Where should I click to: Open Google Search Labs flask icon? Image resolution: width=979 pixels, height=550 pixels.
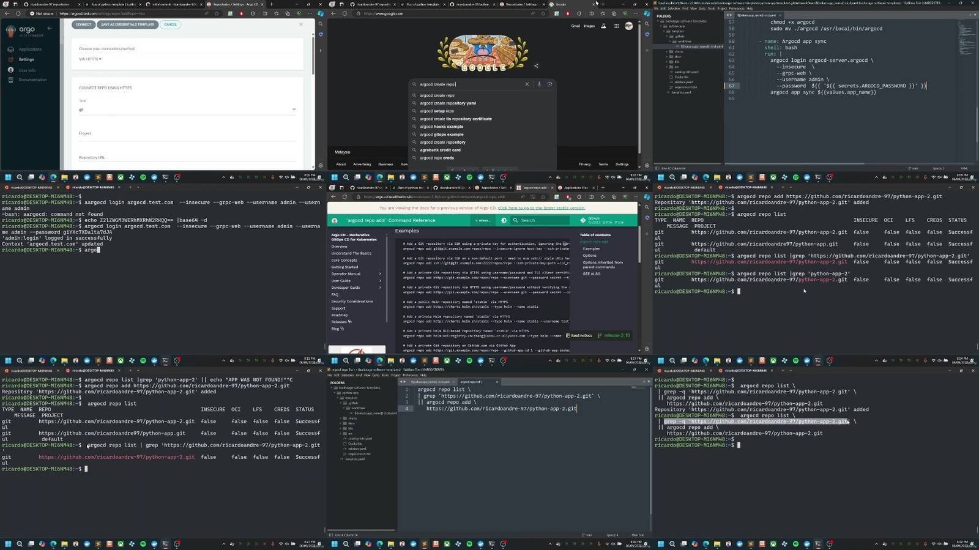(603, 26)
